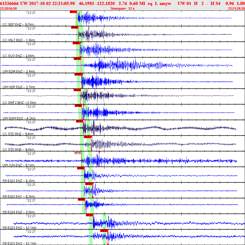Click the 'Timespan= 32 s' label
Image resolution: width=245 pixels, height=245 pixels.
(122, 8)
